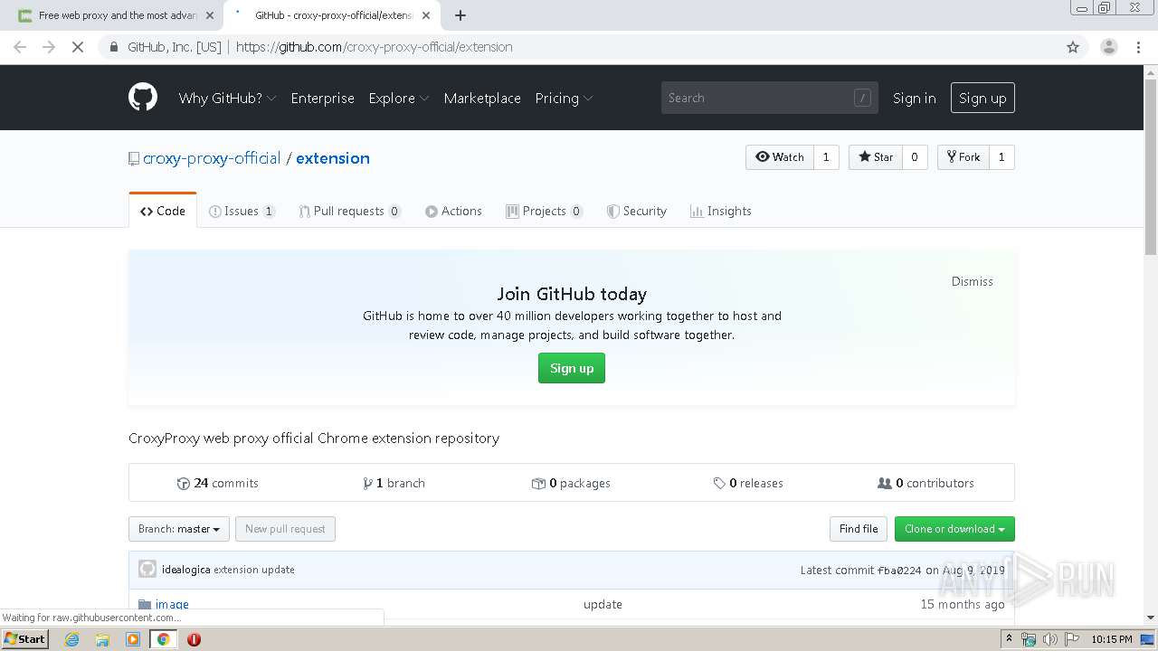Open the latest commit fba0224
The image size is (1158, 651).
pos(899,571)
